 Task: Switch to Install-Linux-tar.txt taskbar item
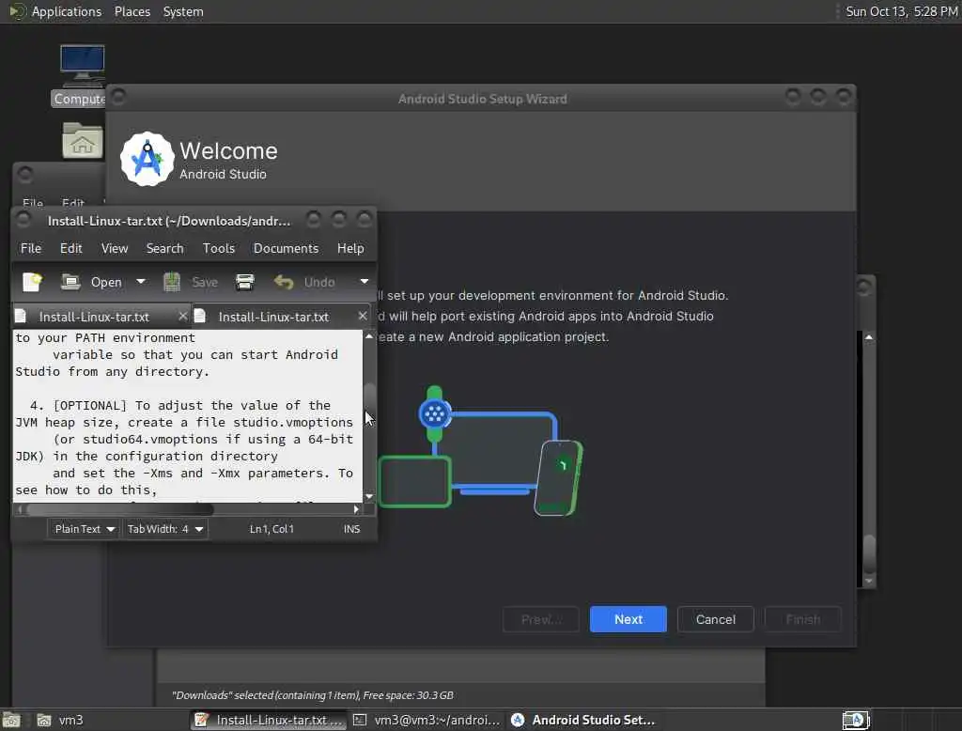(268, 720)
